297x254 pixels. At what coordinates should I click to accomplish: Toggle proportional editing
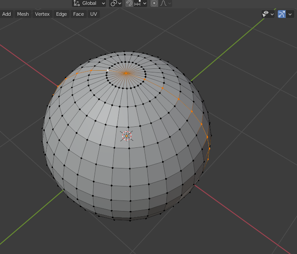(154, 3)
